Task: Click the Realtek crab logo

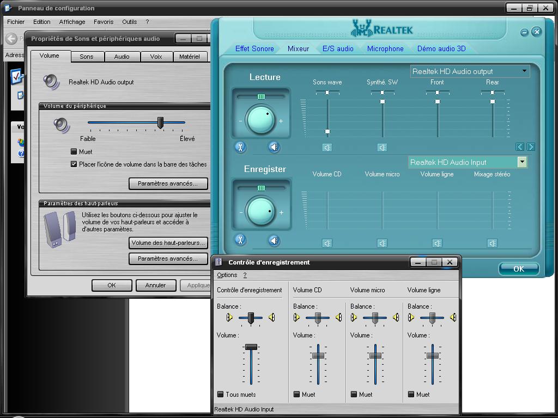Action: (361, 28)
